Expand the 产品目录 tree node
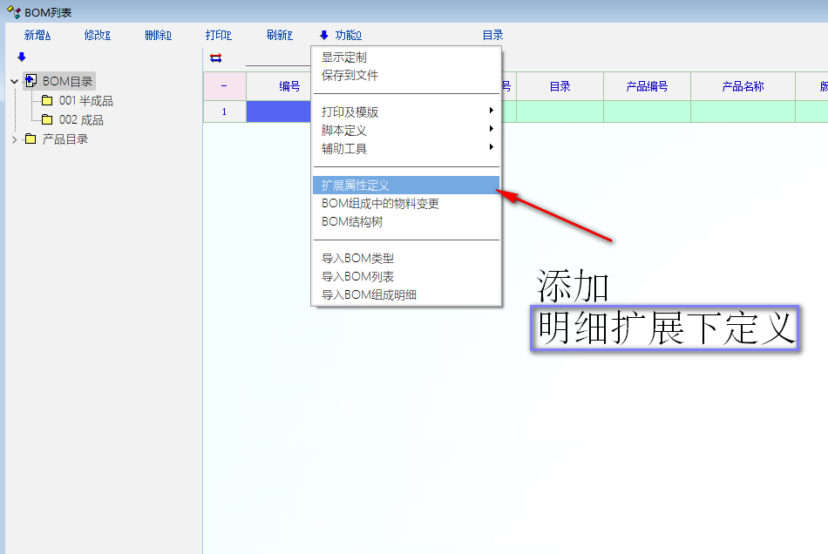The width and height of the screenshot is (828, 554). 14,139
